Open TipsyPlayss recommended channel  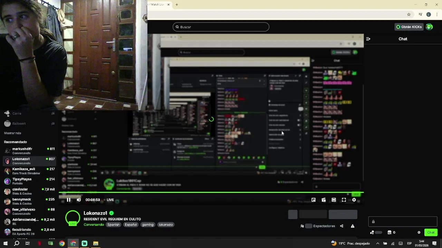pyautogui.click(x=29, y=181)
